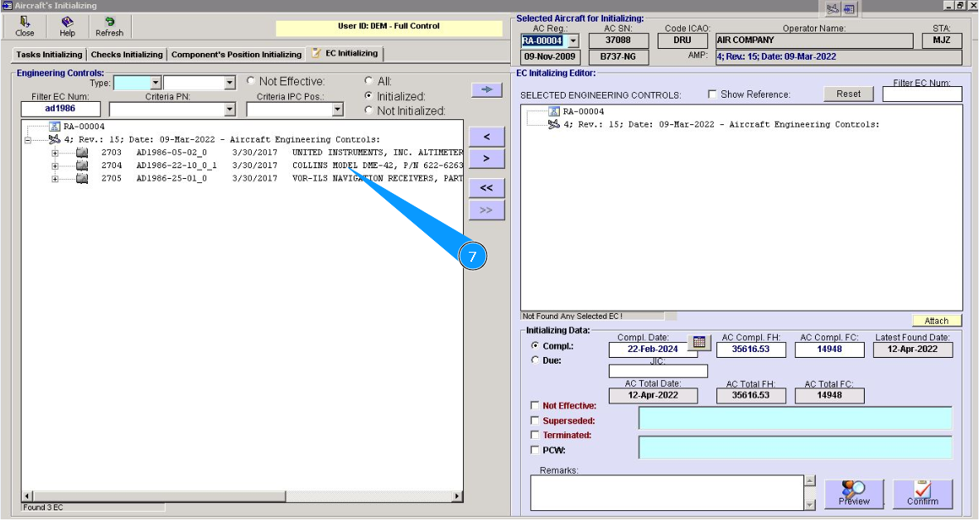Click the single left arrow transfer button
This screenshot has width=979, height=521.
(486, 136)
